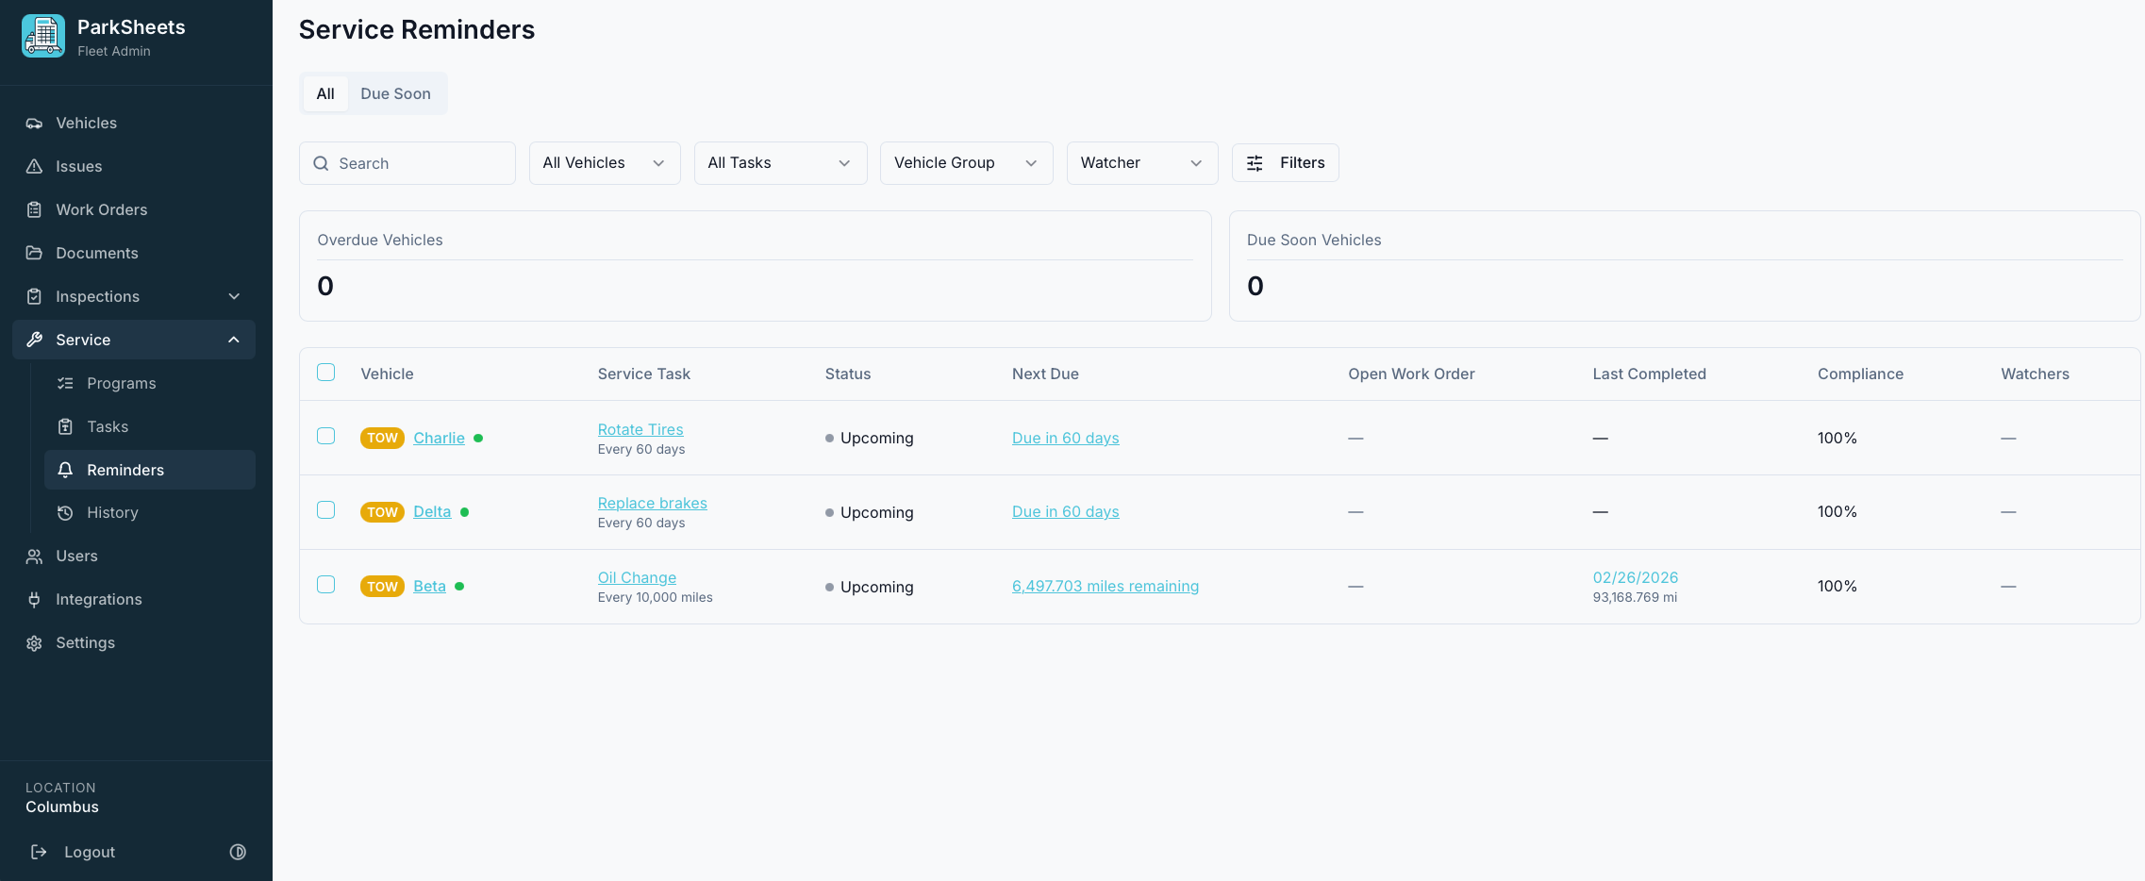Select the checkbox for the Charlie row
Image resolution: width=2145 pixels, height=881 pixels.
[x=326, y=437]
